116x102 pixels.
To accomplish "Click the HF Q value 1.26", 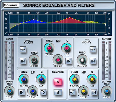I will click(92, 86).
